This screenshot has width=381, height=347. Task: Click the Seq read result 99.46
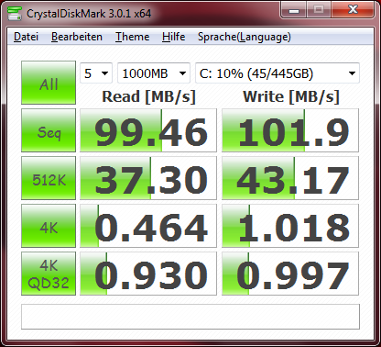point(148,130)
